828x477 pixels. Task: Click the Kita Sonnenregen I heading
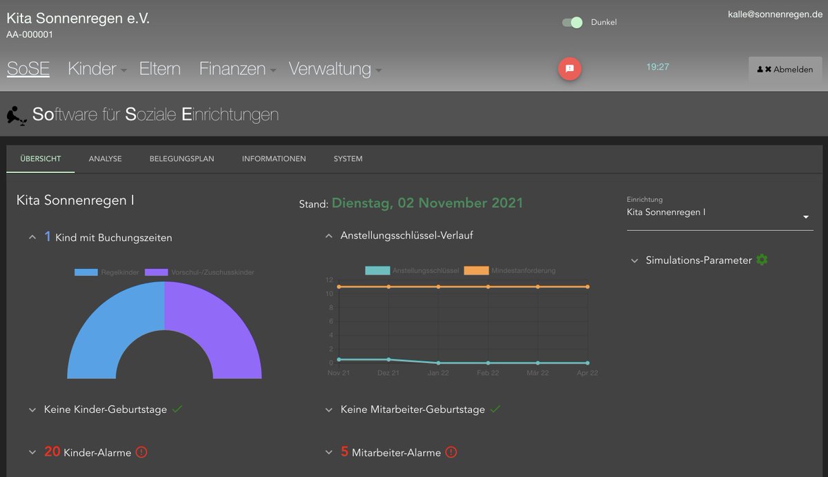[75, 201]
